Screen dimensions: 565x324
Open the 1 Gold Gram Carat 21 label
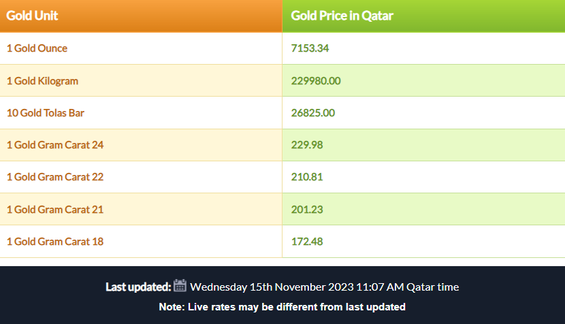click(54, 210)
